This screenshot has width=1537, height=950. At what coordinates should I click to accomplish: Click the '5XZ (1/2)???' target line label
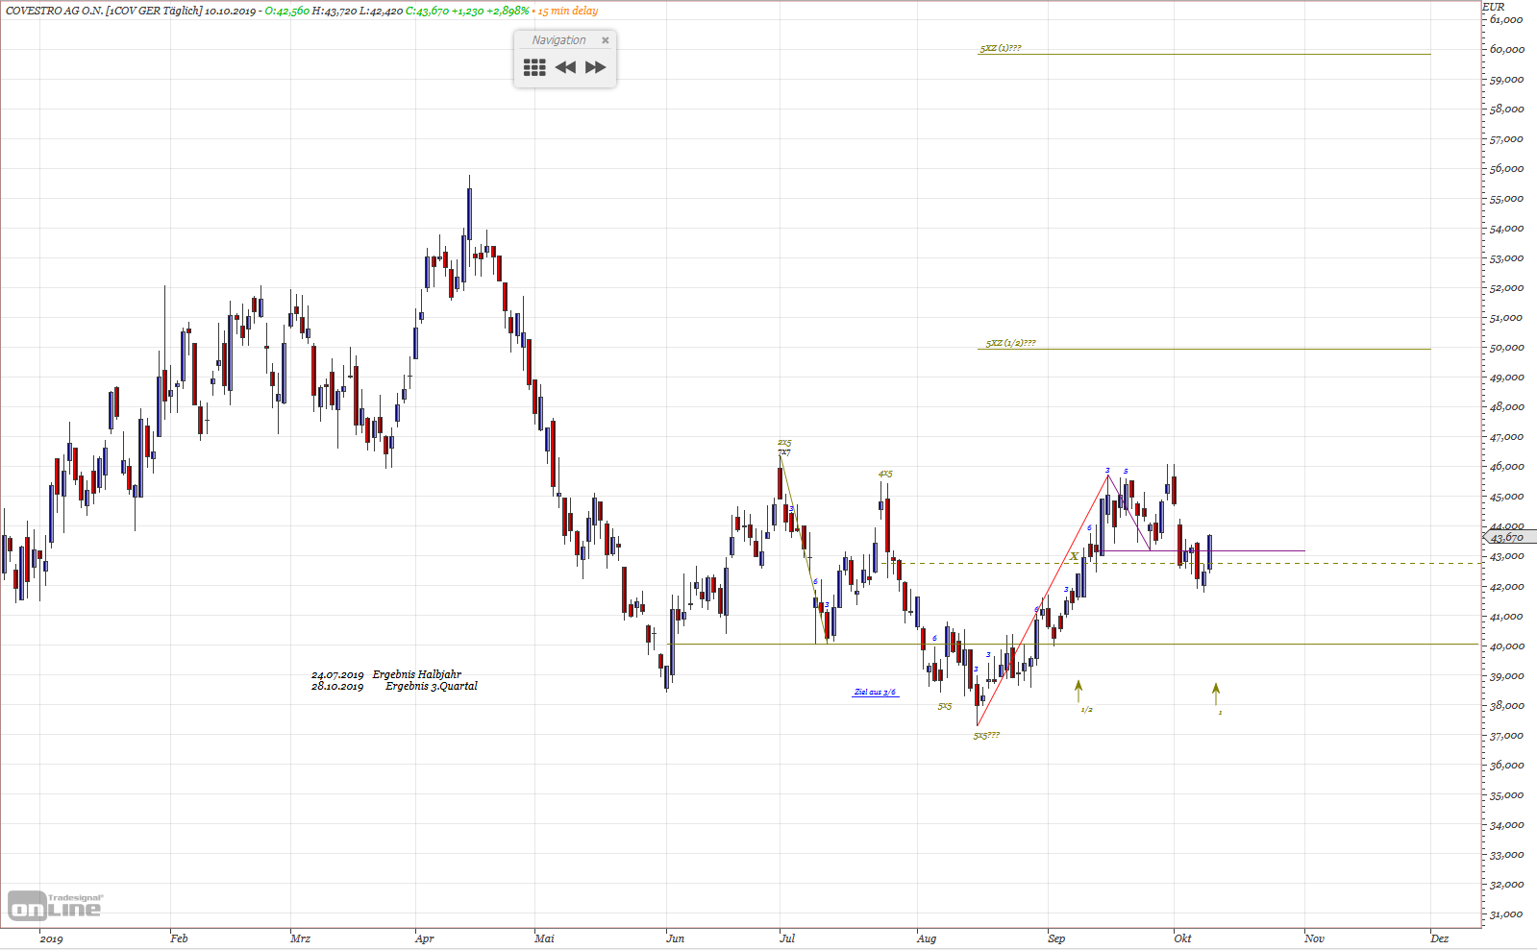tap(1010, 343)
